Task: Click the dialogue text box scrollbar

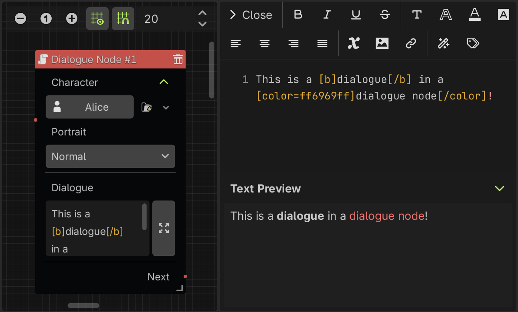Action: (x=144, y=217)
